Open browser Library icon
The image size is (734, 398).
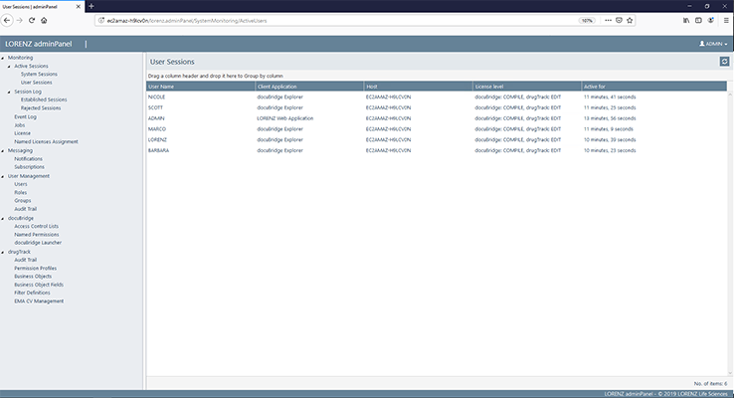click(x=686, y=20)
